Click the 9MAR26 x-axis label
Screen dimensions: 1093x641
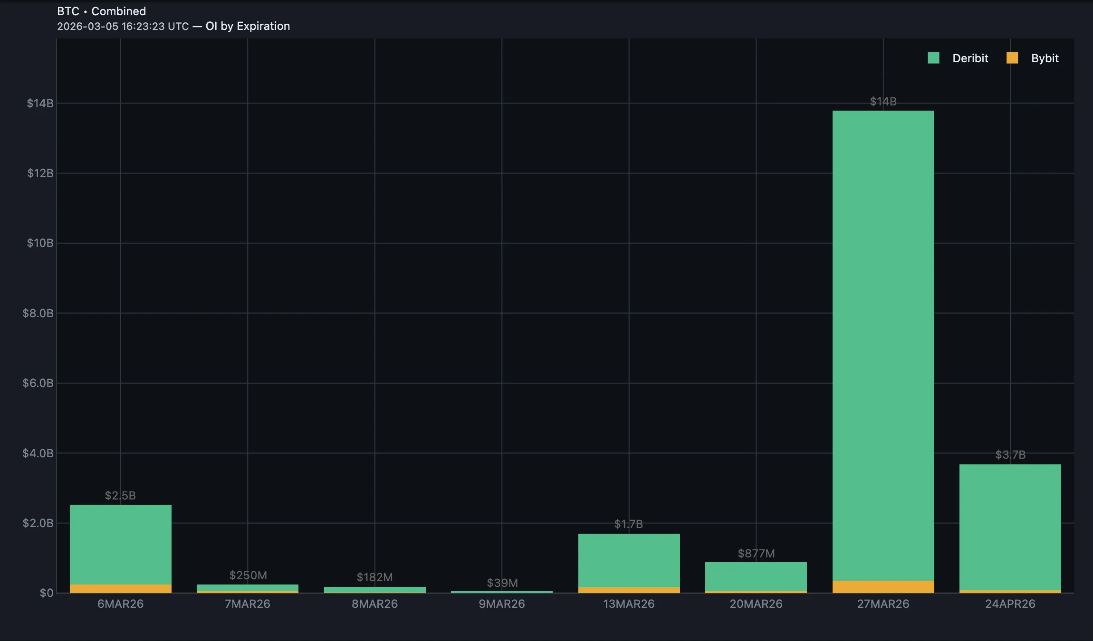click(501, 604)
